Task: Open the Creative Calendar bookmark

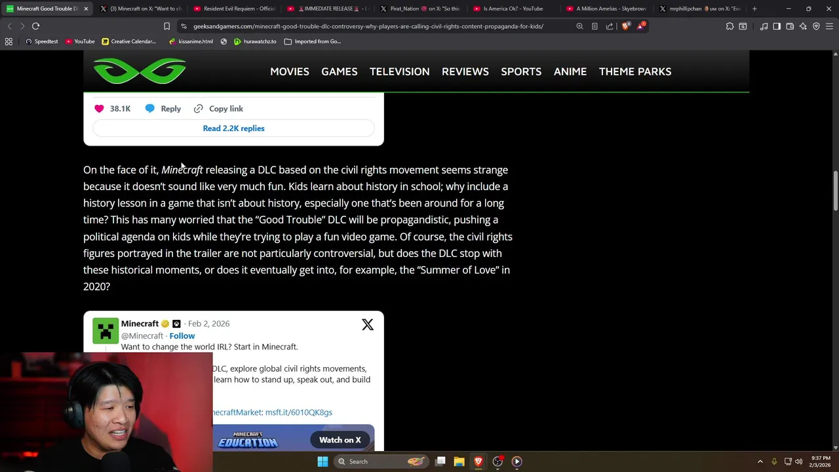Action: click(x=128, y=41)
